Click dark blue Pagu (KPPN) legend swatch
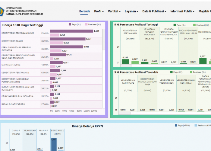This screenshot has height=151, width=211. pos(176,125)
